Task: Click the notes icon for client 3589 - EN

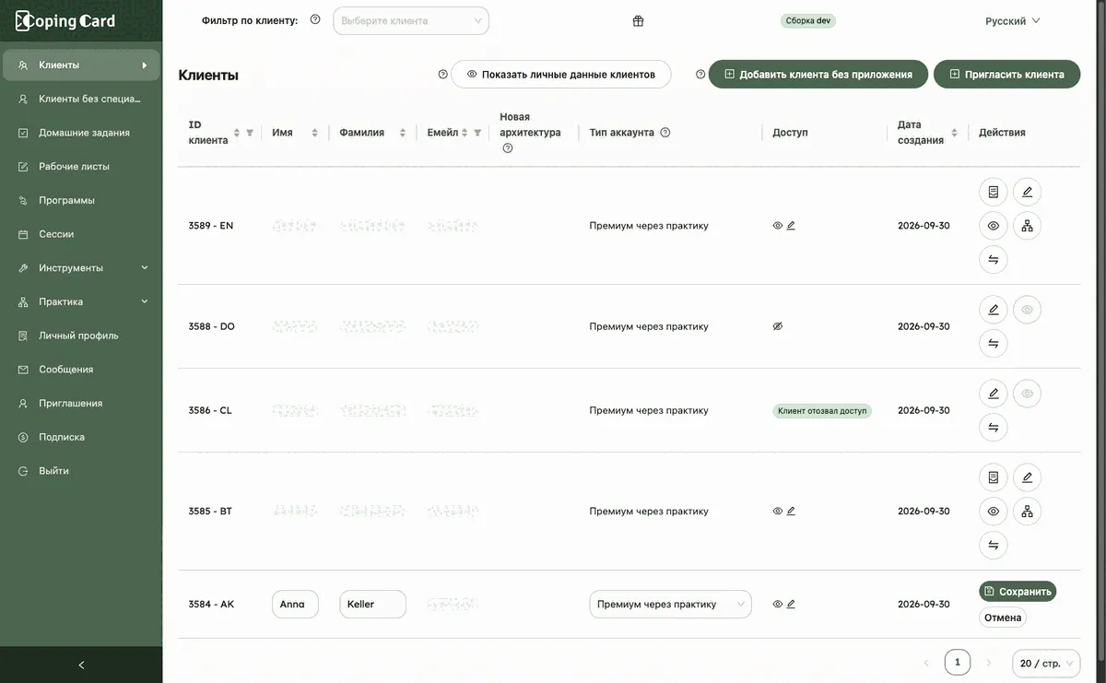Action: click(x=993, y=192)
